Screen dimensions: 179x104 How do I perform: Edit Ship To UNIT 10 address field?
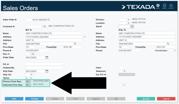[x=147, y=40]
